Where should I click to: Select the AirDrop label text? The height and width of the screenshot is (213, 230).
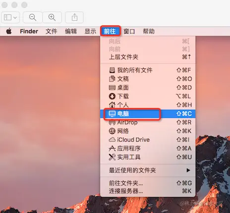click(x=127, y=122)
